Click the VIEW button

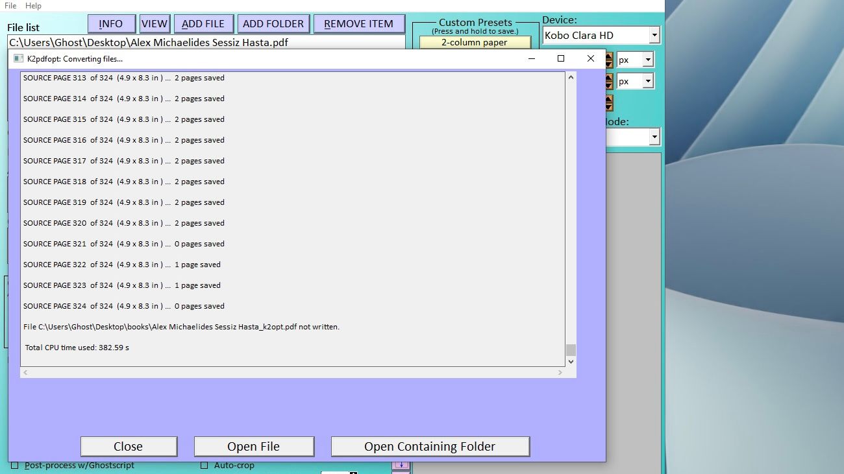coord(155,24)
